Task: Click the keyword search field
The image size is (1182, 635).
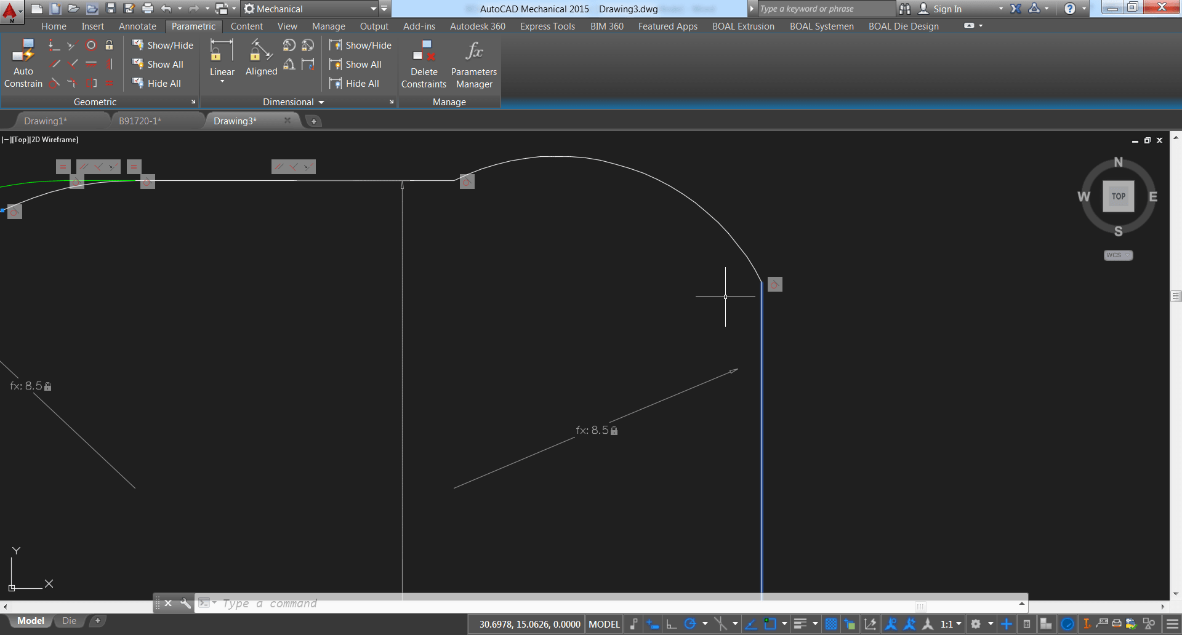Action: [826, 9]
